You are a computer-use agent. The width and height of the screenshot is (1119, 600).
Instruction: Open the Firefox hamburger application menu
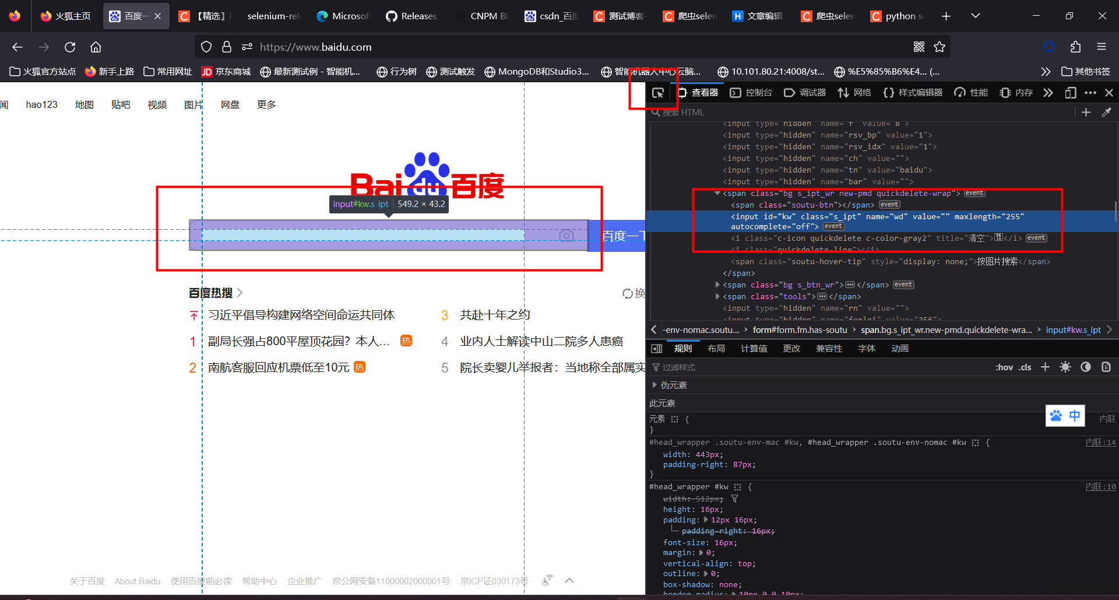point(1102,47)
